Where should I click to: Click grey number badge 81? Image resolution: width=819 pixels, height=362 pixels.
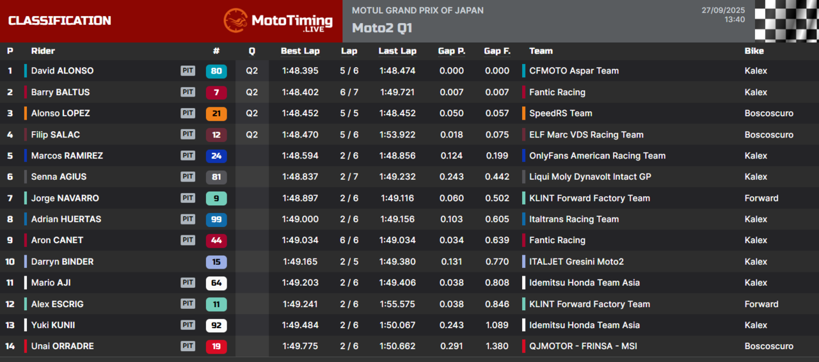(x=216, y=177)
